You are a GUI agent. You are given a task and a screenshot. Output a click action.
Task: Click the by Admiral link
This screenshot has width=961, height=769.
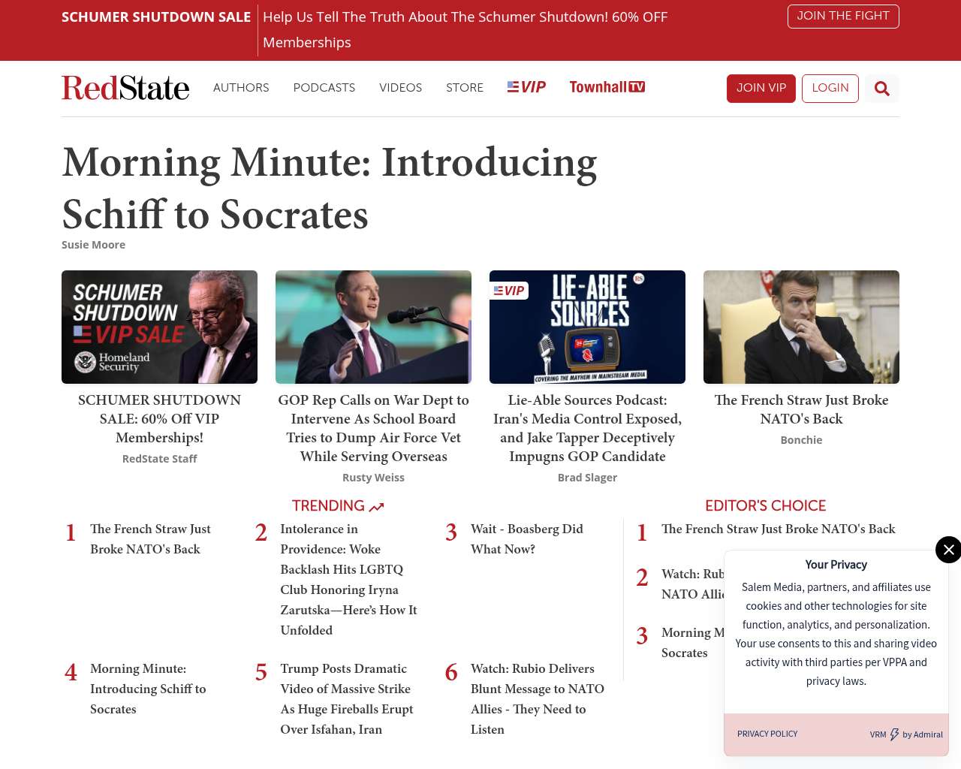click(923, 734)
